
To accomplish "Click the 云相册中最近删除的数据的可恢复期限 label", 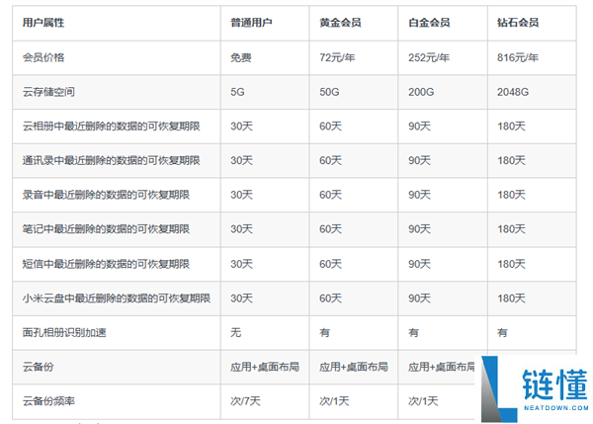I will tap(111, 127).
